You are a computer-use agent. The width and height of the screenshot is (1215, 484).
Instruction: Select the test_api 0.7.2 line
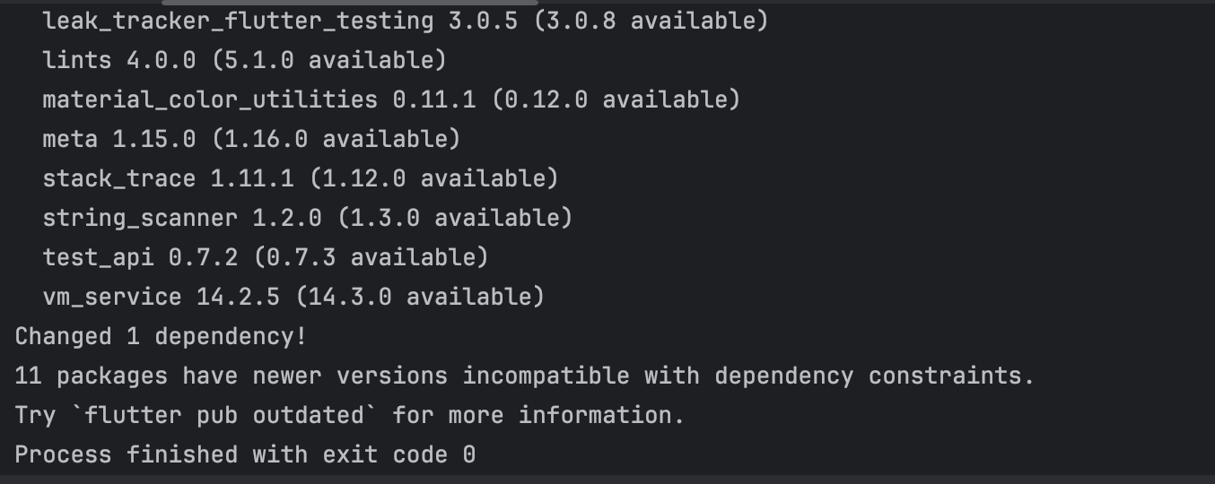tap(266, 257)
